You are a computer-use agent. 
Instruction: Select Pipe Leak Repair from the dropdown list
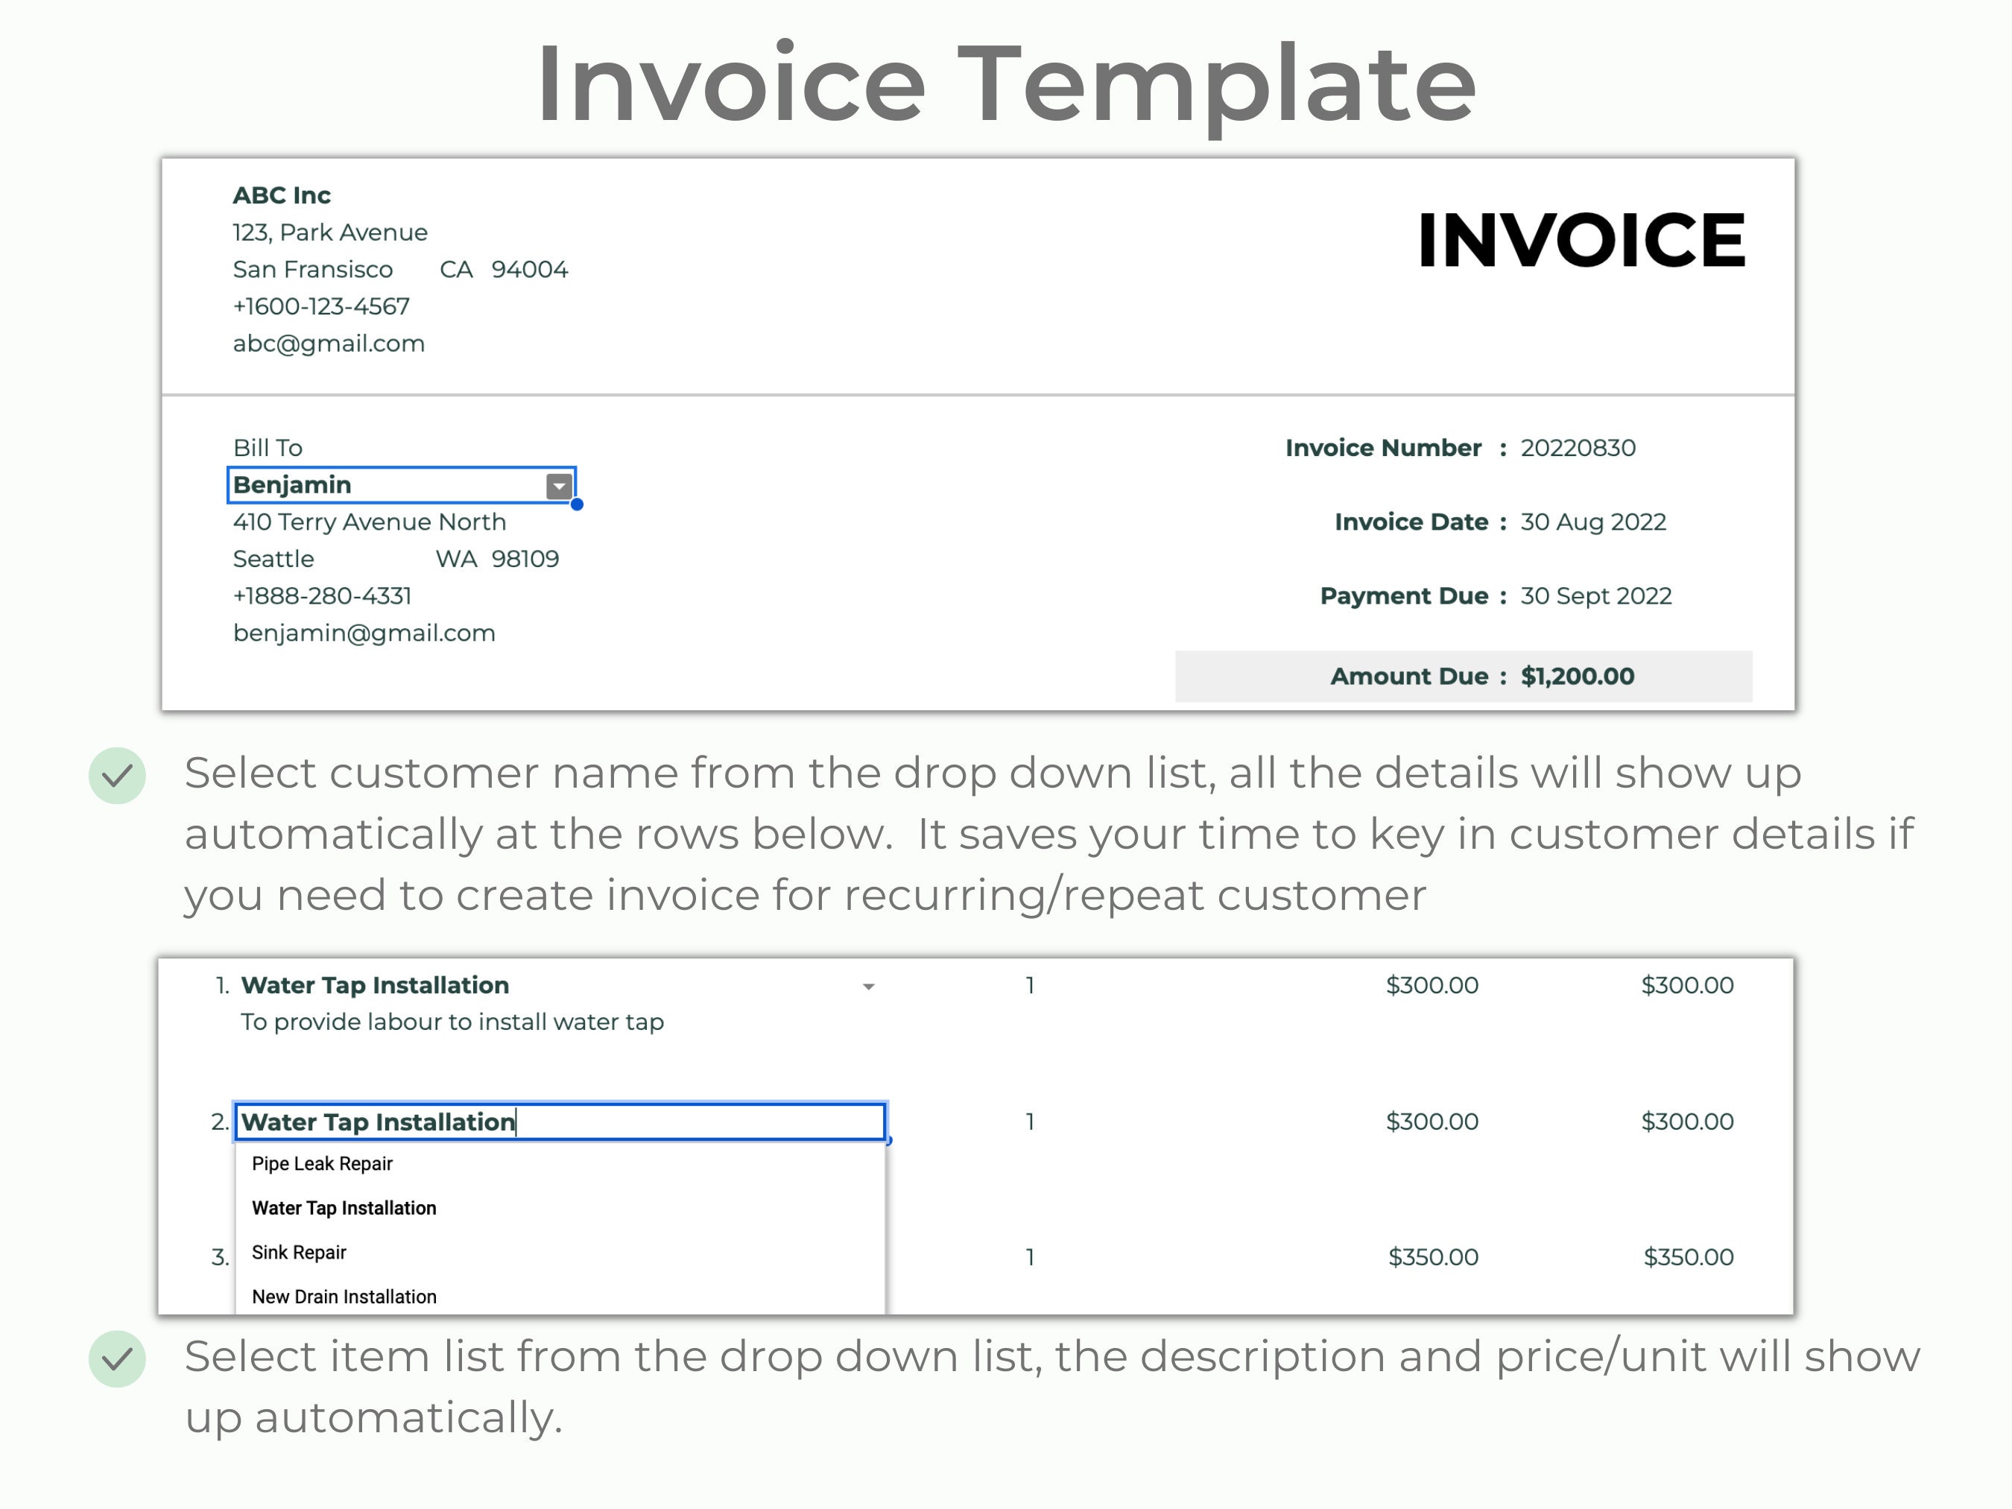(321, 1163)
